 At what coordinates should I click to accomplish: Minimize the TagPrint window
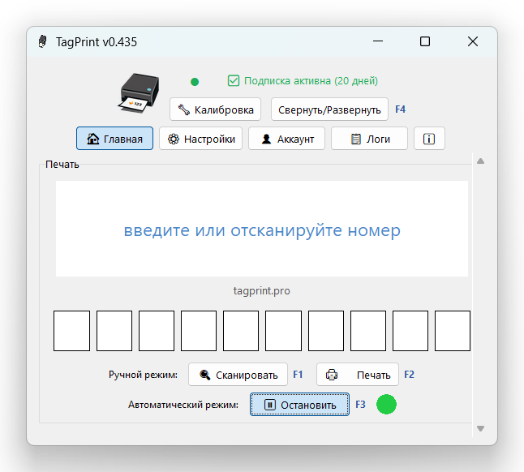tap(378, 41)
